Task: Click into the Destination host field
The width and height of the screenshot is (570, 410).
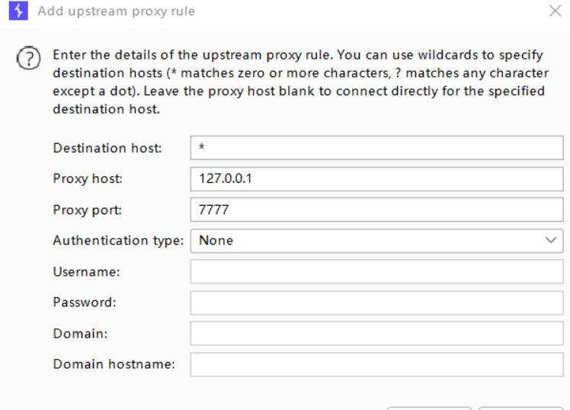Action: point(376,148)
